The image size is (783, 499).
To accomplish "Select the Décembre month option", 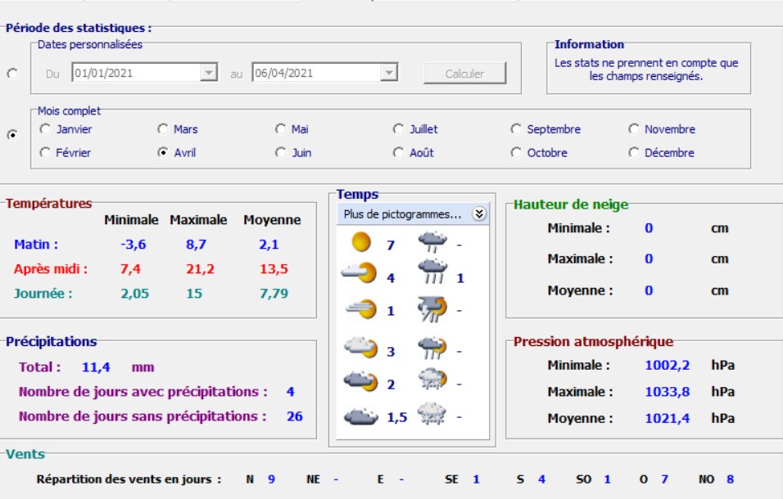I will point(634,153).
